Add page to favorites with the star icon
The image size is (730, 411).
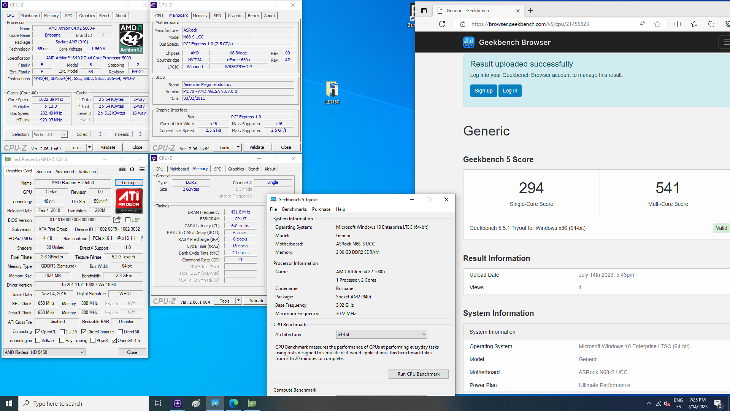pyautogui.click(x=657, y=24)
